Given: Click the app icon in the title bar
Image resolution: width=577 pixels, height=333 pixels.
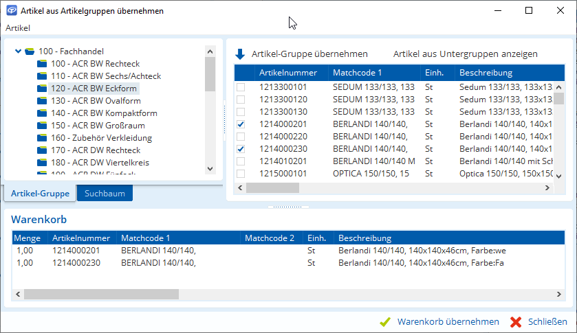Looking at the screenshot, I should pyautogui.click(x=10, y=11).
